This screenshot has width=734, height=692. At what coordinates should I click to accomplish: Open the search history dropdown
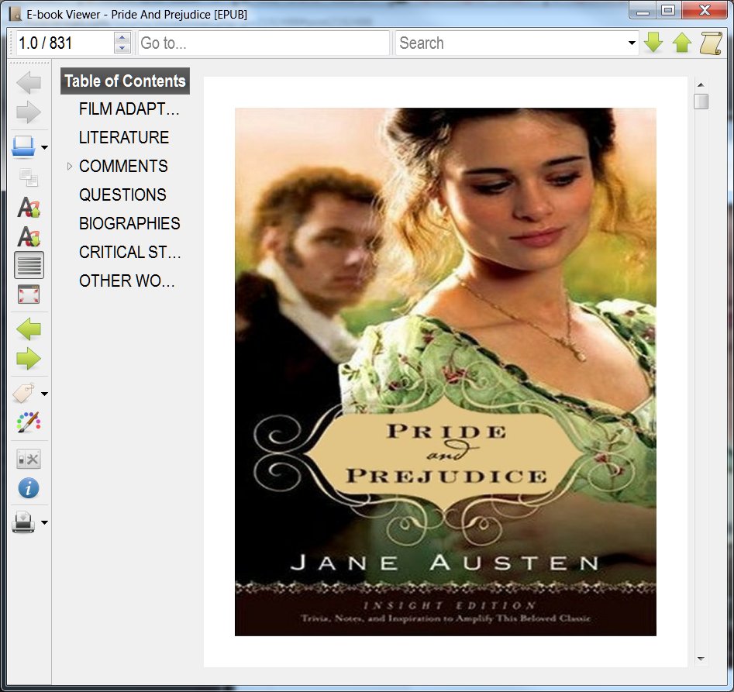tap(632, 43)
